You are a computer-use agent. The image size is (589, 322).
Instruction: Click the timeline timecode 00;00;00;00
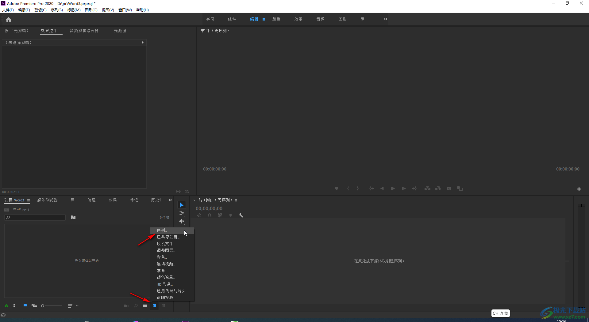point(209,208)
